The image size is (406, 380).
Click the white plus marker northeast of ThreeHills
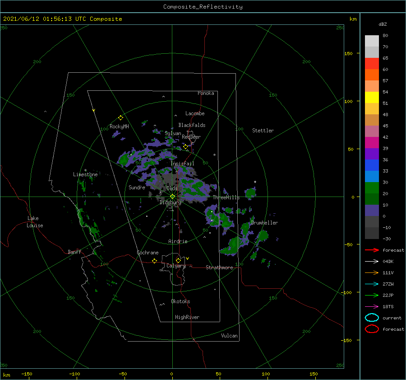coord(255,182)
